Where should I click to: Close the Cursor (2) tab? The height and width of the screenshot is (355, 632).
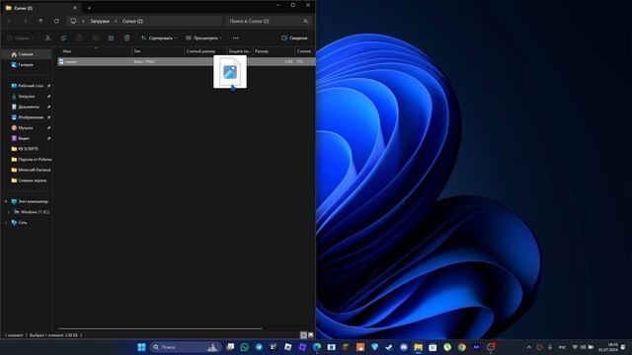(75, 8)
